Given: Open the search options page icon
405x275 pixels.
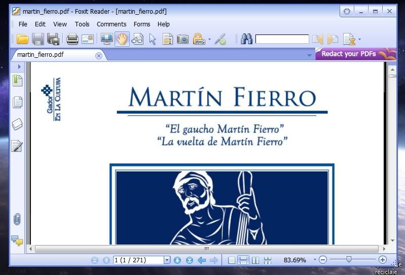Looking at the screenshot, I should pos(349,39).
